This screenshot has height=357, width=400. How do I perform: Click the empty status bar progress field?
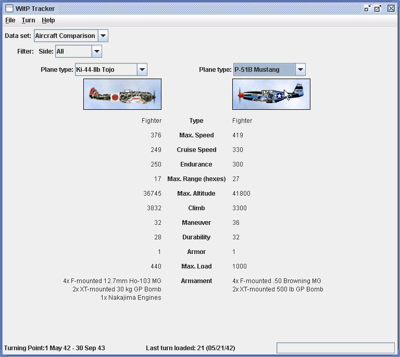coord(335,348)
